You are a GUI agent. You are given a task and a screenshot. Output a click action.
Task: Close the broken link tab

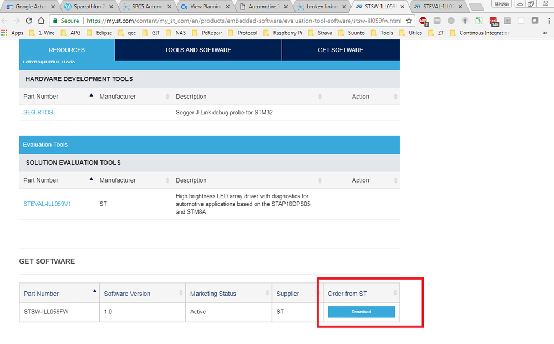(344, 6)
